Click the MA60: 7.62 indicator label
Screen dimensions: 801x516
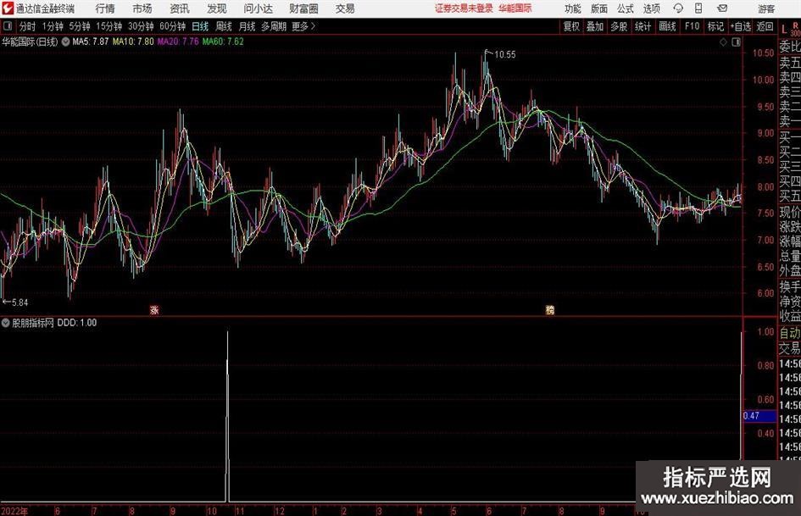tap(223, 42)
